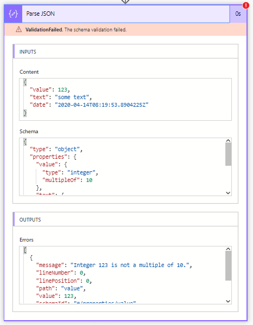This screenshot has width=253, height=325.
Task: Click the Errors box scroll down arrow
Action: point(228,301)
